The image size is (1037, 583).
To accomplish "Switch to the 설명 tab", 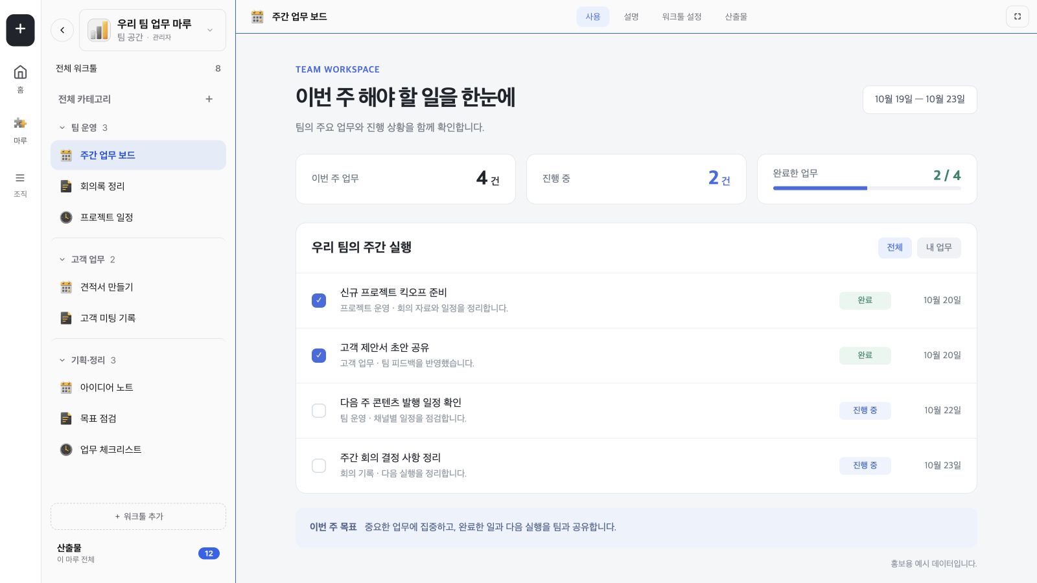I will (x=631, y=17).
